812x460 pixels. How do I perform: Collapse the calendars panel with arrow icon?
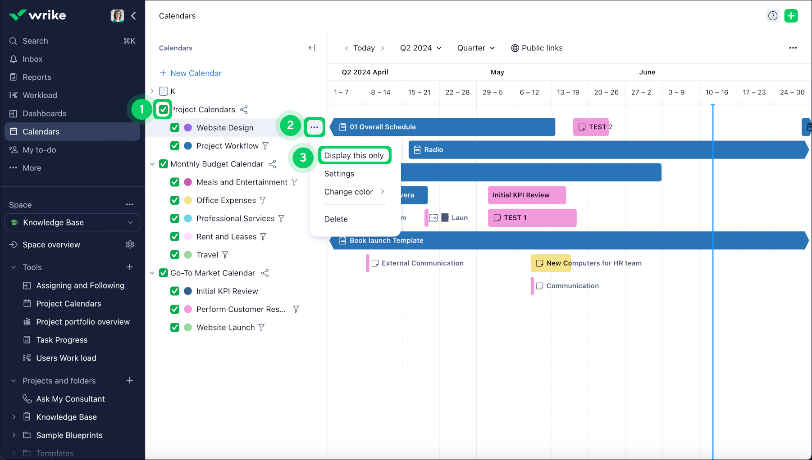(312, 48)
